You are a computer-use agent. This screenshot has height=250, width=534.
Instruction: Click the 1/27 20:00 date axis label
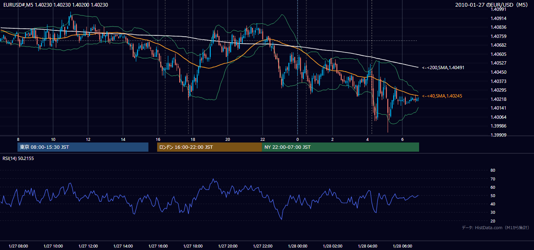point(227,246)
